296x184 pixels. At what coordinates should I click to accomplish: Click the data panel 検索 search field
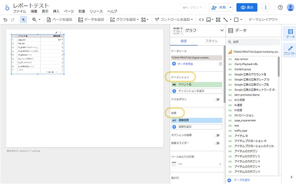point(253,42)
